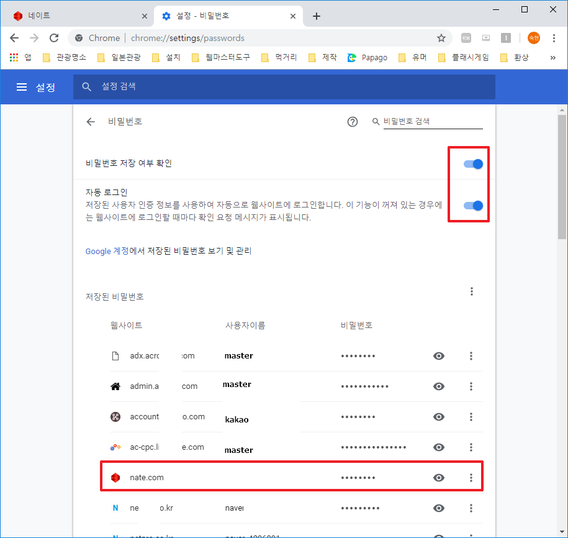This screenshot has width=568, height=538.
Task: Show password for admin.a row
Action: tap(439, 386)
